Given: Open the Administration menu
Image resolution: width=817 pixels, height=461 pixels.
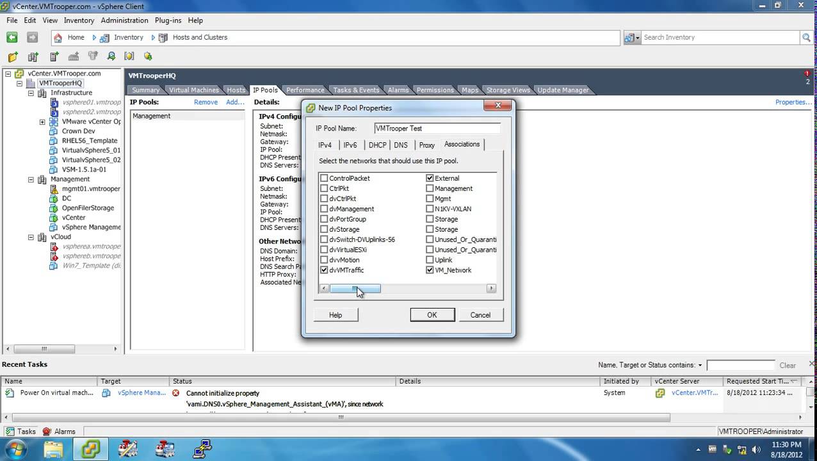Looking at the screenshot, I should tap(124, 20).
